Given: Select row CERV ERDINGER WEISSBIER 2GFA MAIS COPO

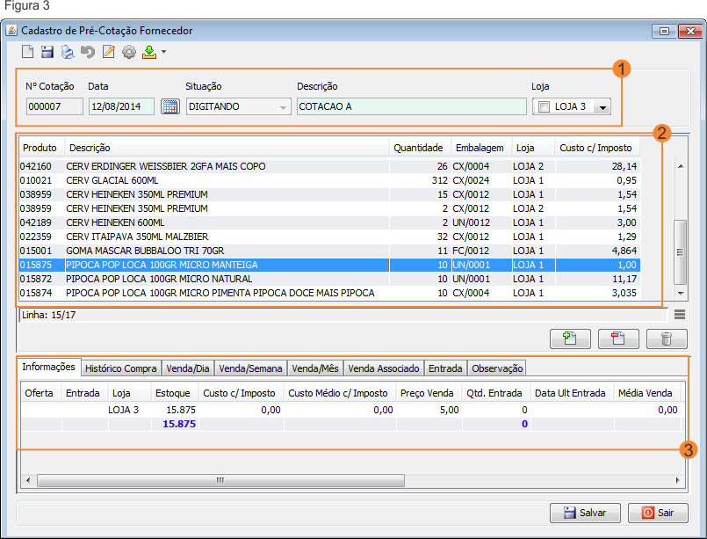Looking at the screenshot, I should click(329, 166).
